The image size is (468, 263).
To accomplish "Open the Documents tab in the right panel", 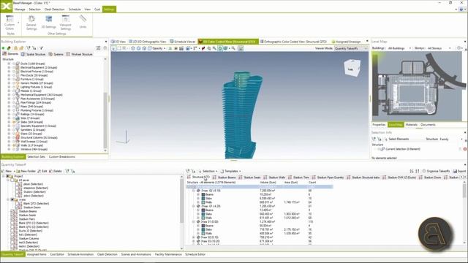I will coord(428,125).
